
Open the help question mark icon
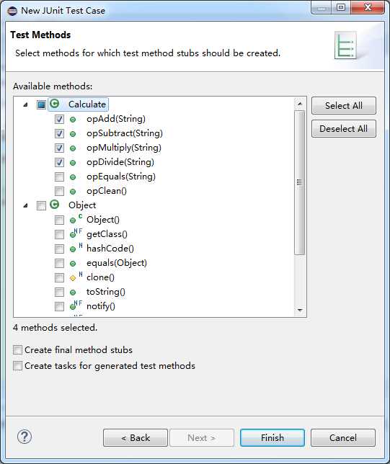(25, 437)
